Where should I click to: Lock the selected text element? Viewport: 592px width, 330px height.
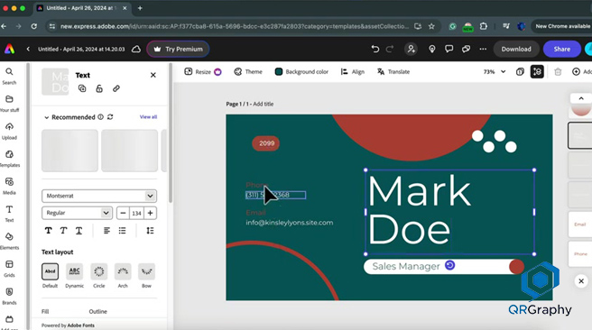pyautogui.click(x=99, y=88)
